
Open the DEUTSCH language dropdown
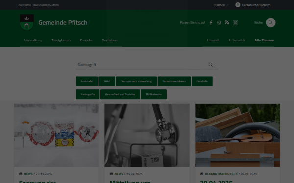(x=221, y=5)
